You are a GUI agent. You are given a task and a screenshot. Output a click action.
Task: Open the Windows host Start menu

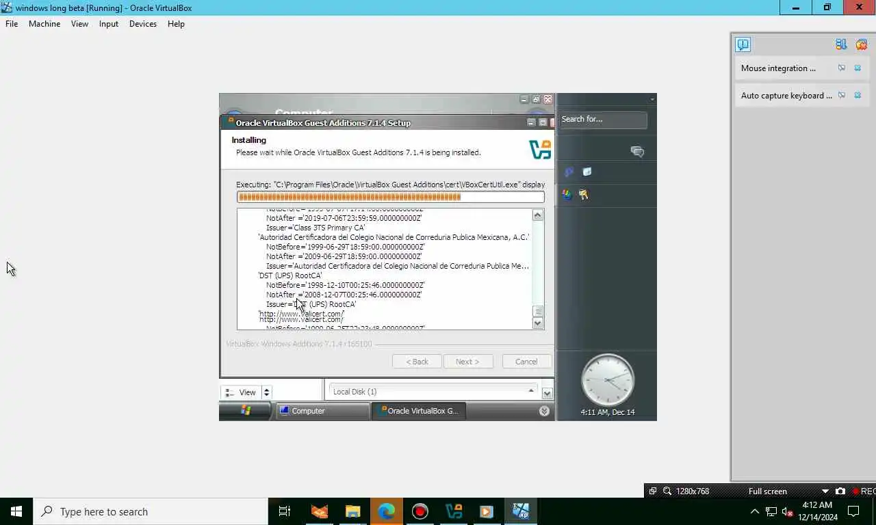tap(16, 511)
